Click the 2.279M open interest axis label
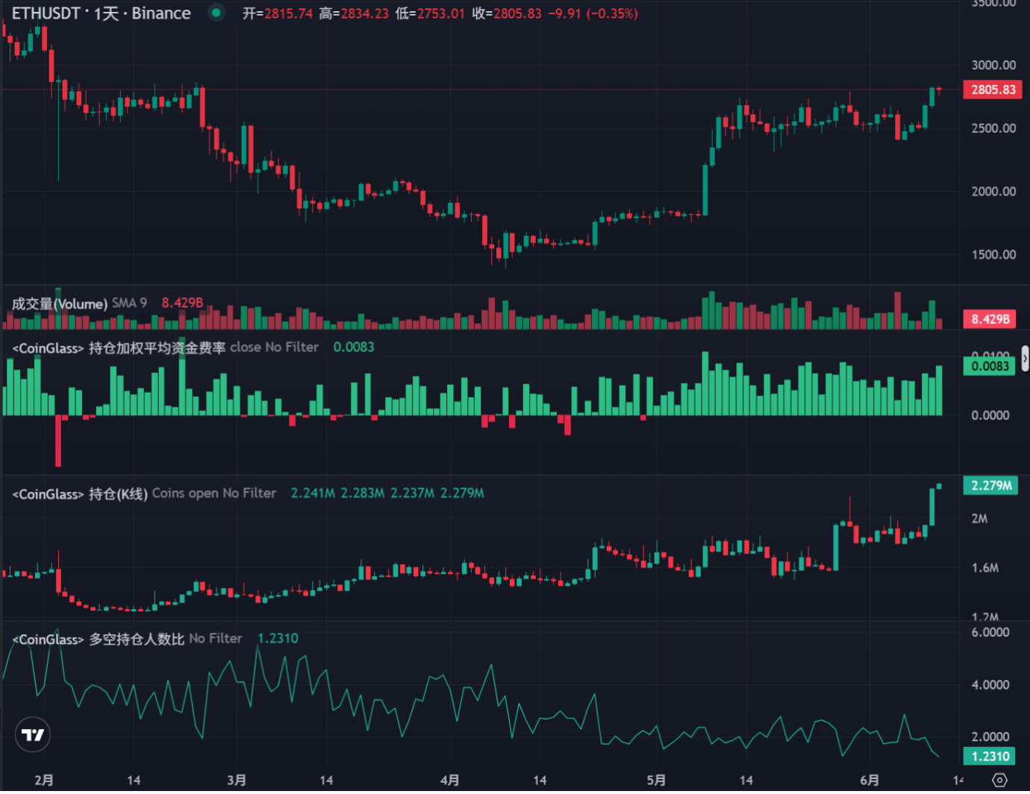The width and height of the screenshot is (1030, 794). tap(990, 486)
